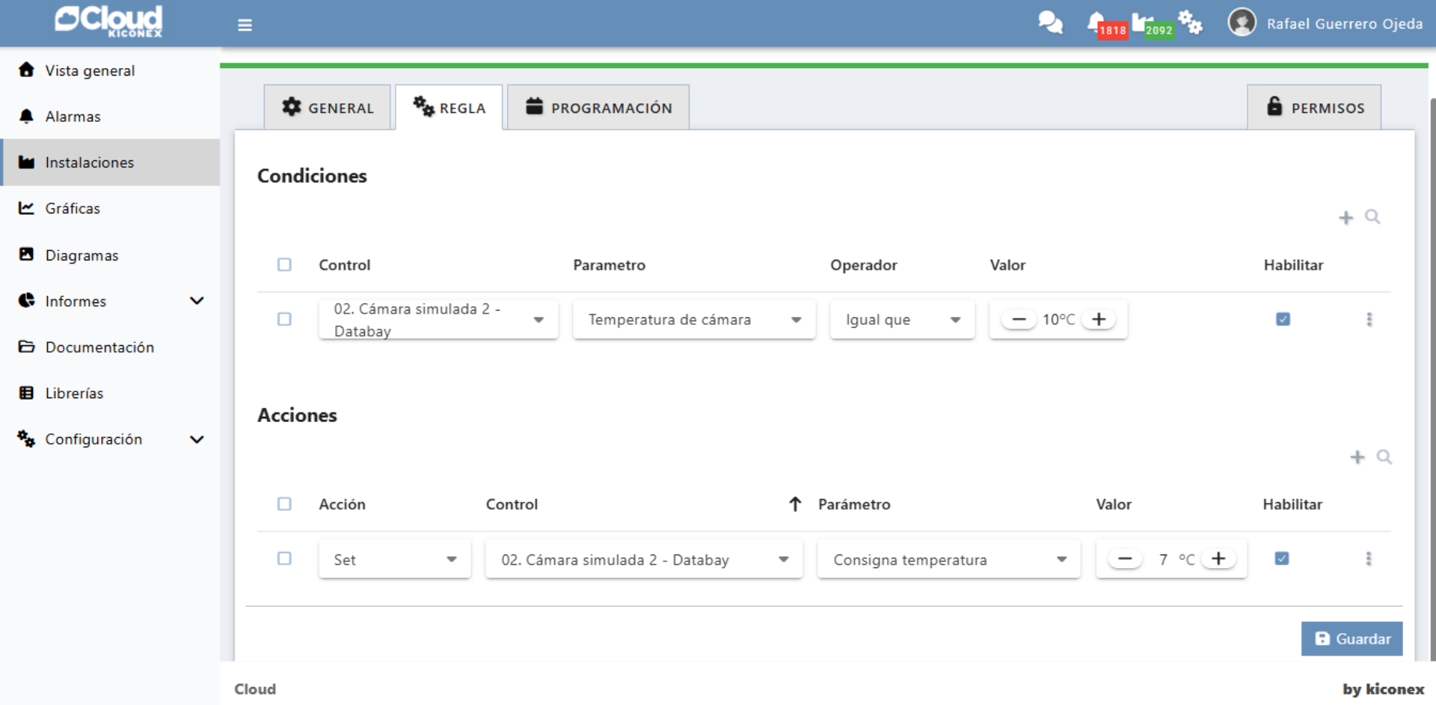Open installations icon with 2092 badge
The image size is (1436, 705).
click(x=1142, y=22)
